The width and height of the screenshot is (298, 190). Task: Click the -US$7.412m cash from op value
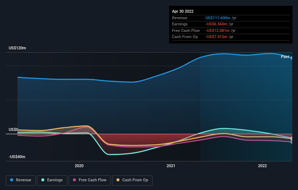pyautogui.click(x=216, y=37)
